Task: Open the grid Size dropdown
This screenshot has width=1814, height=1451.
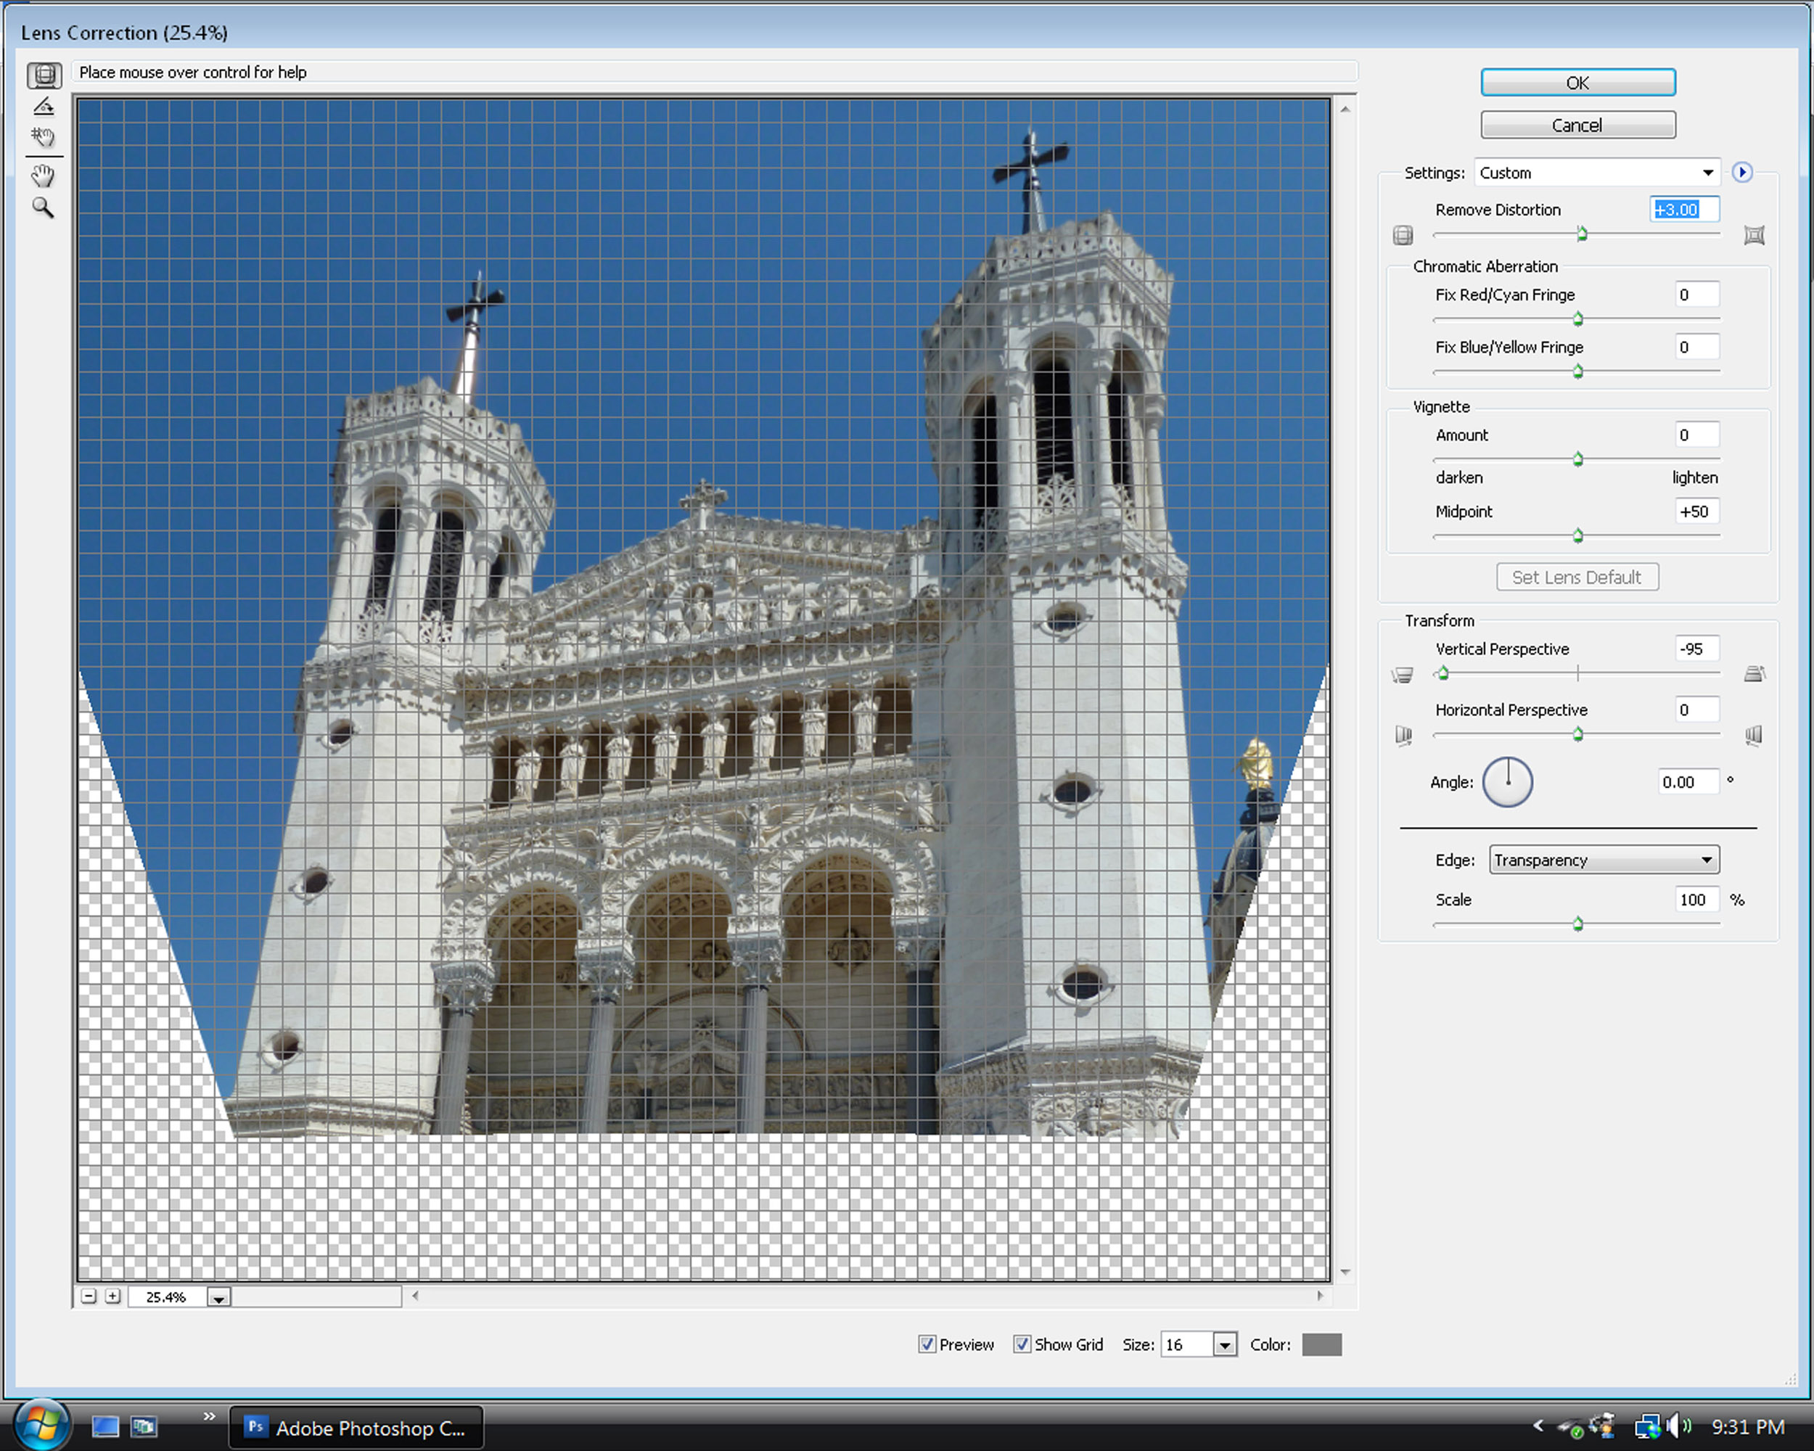Action: click(1224, 1345)
